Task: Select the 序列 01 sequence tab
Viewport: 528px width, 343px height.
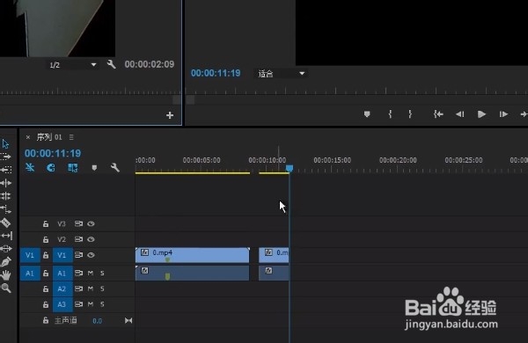Action: point(49,137)
